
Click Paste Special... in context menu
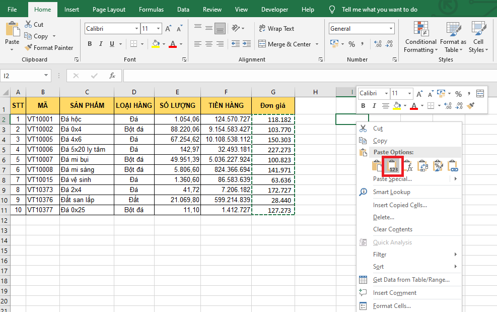(392, 179)
